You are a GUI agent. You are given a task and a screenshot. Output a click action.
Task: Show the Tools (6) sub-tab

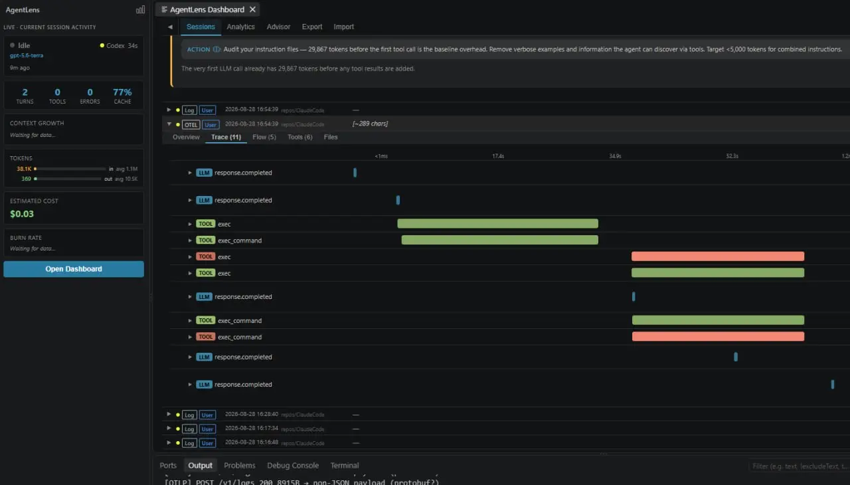click(300, 137)
